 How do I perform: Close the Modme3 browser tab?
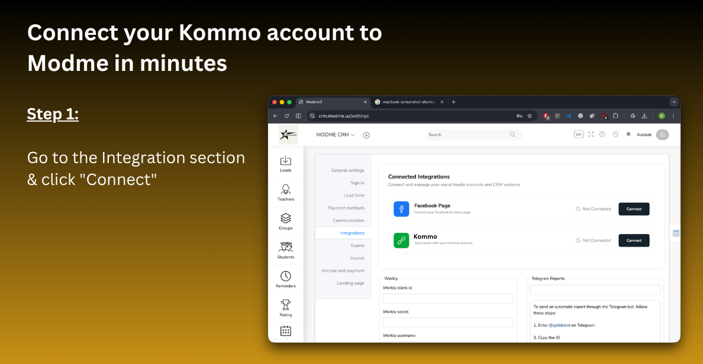click(365, 102)
